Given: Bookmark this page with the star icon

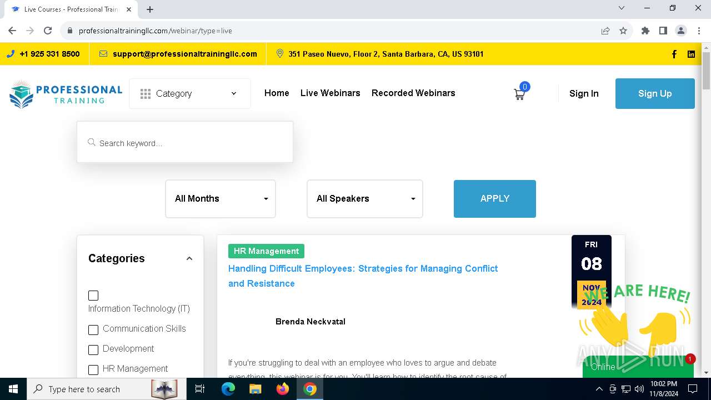Looking at the screenshot, I should pos(623,31).
